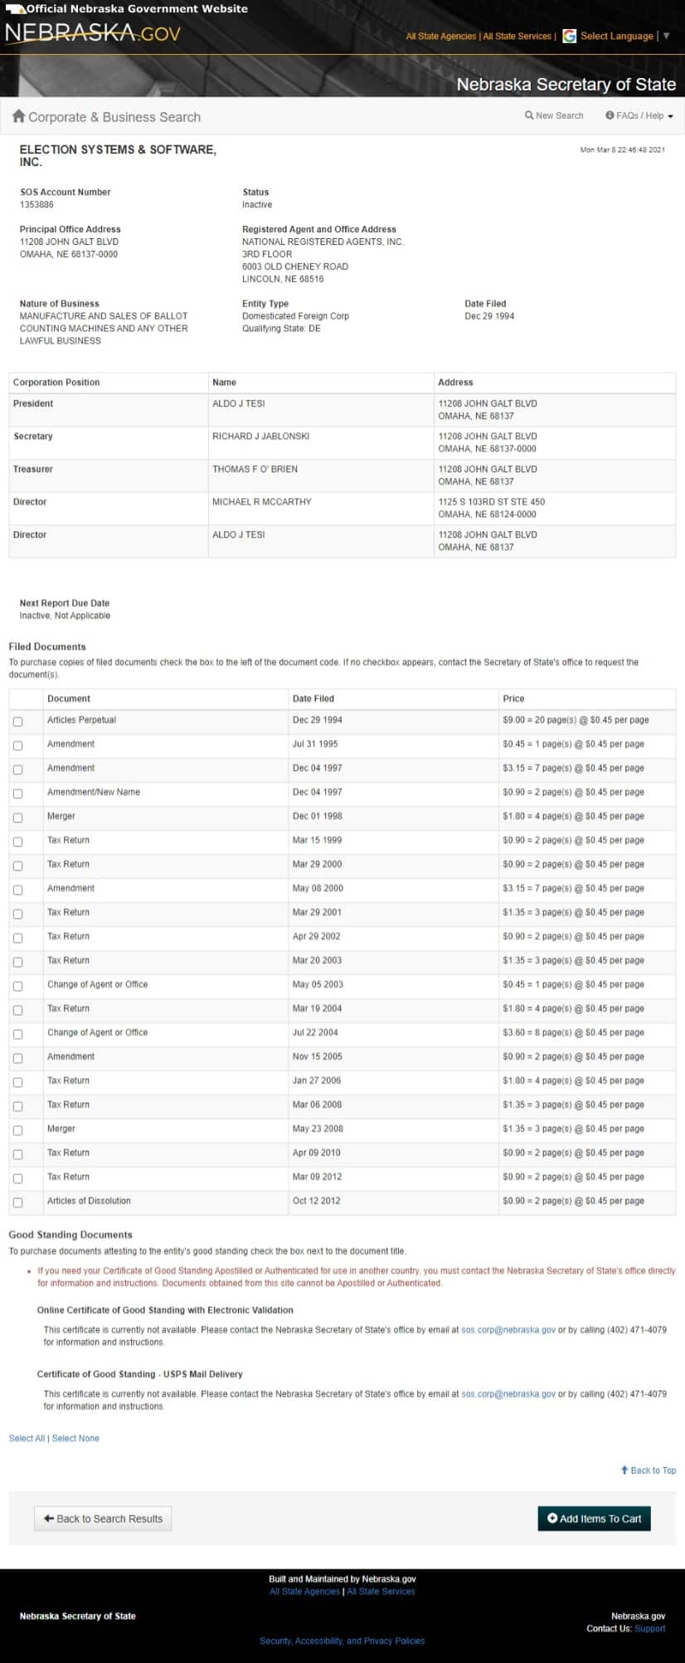The height and width of the screenshot is (1663, 685).
Task: Click the sos.corp@nebraska.gov email under Online Certificate
Action: click(508, 1329)
